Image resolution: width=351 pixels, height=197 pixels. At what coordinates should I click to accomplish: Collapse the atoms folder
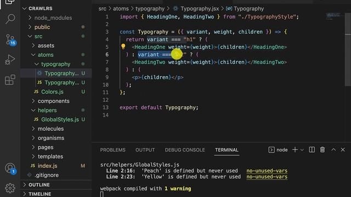56,55
